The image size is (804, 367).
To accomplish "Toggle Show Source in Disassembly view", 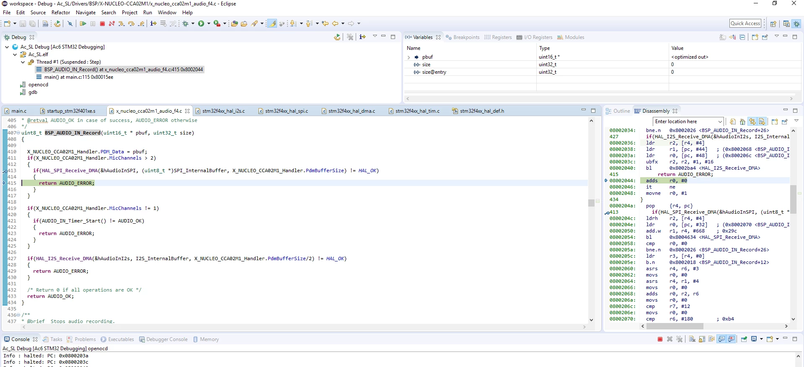I will [762, 121].
